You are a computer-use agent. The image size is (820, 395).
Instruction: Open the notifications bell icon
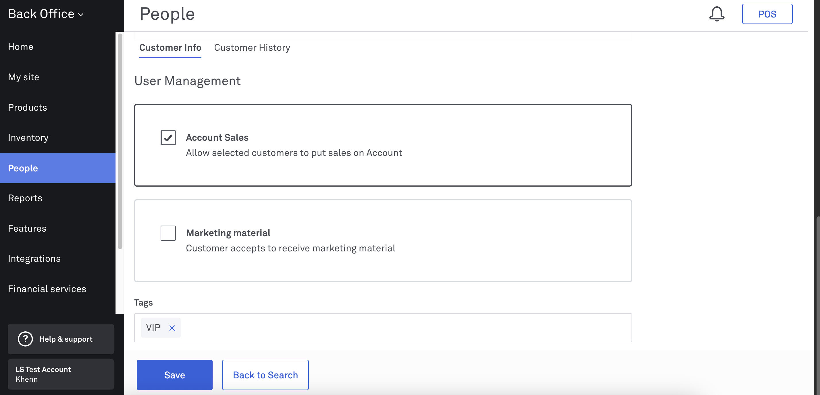tap(717, 14)
